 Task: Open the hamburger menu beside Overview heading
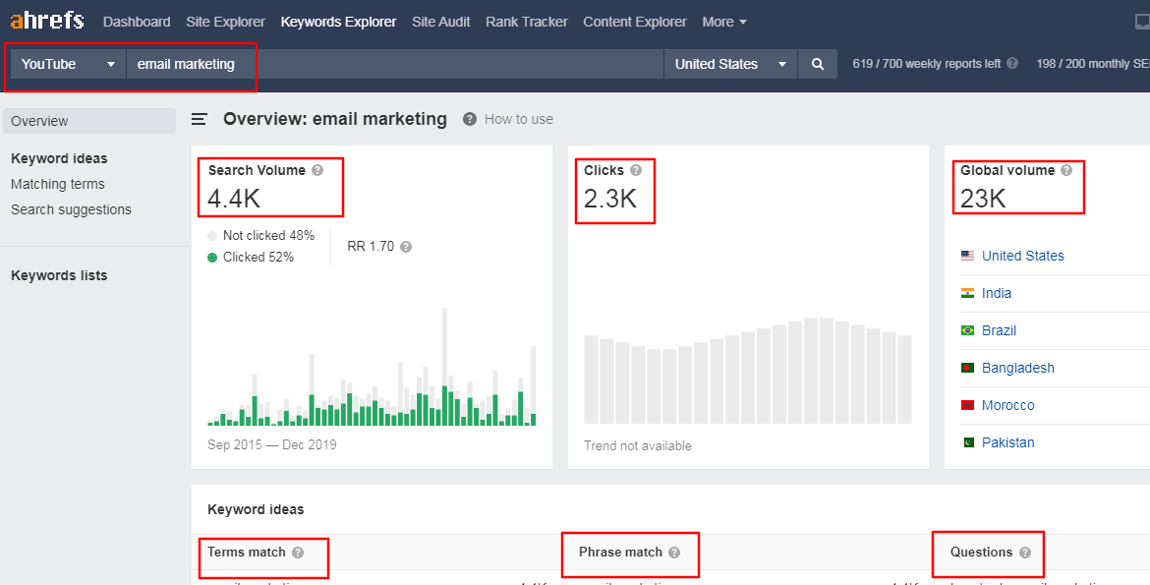tap(200, 119)
